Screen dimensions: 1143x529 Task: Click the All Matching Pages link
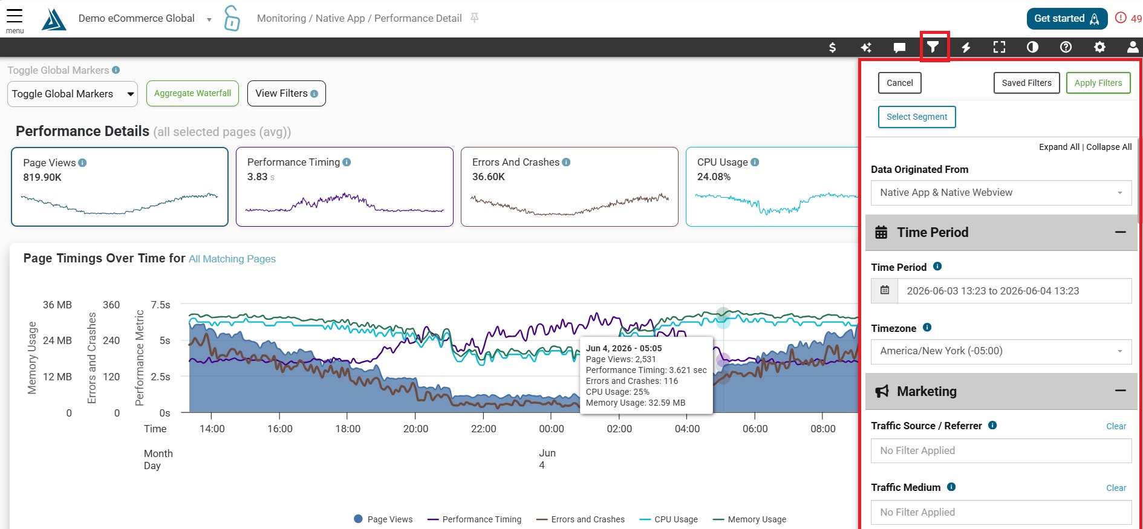point(232,259)
